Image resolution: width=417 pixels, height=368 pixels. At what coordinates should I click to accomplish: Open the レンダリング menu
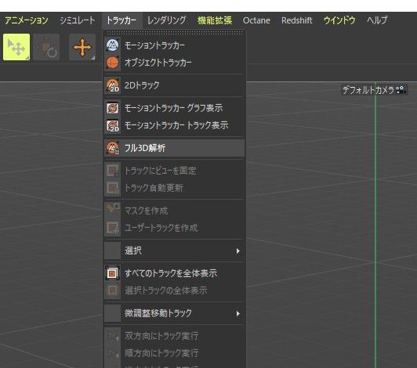[166, 20]
